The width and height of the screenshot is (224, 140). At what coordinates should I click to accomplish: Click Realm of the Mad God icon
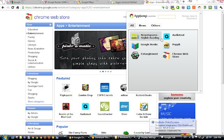click(65, 106)
